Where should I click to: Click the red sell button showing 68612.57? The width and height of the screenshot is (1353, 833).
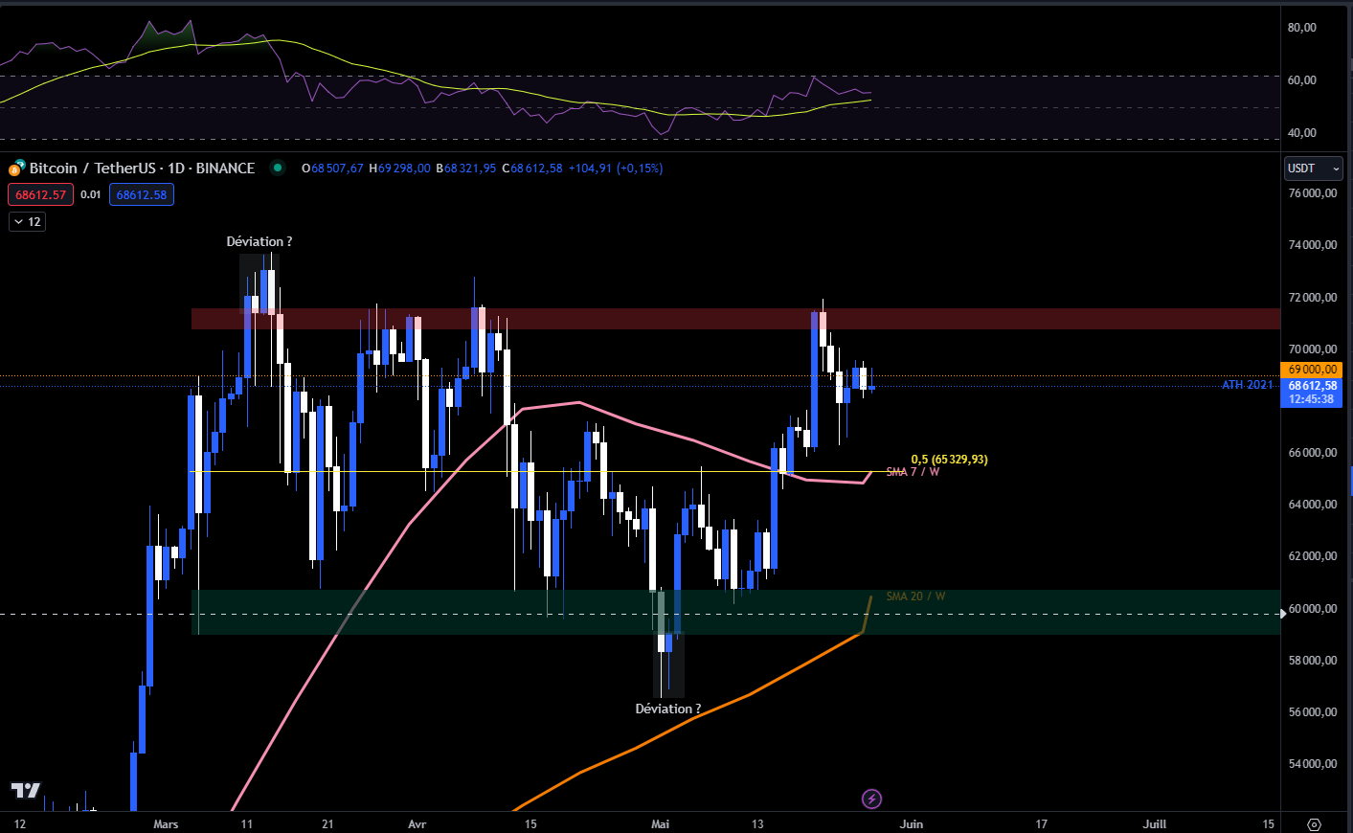tap(39, 194)
